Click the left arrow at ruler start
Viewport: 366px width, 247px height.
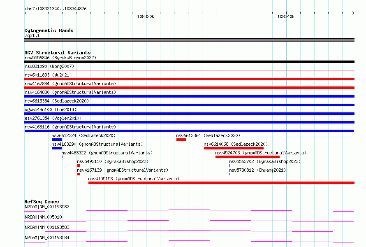tap(25, 13)
